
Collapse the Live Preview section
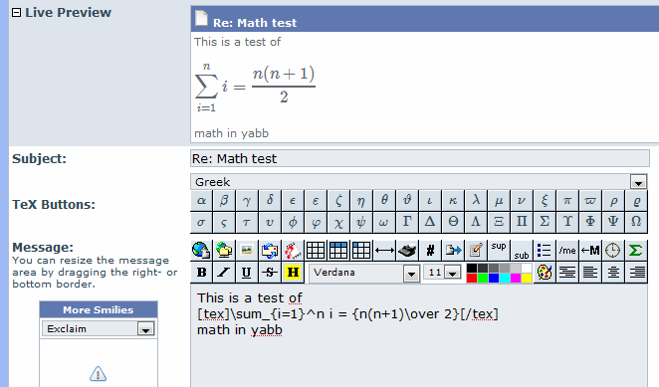pyautogui.click(x=16, y=13)
